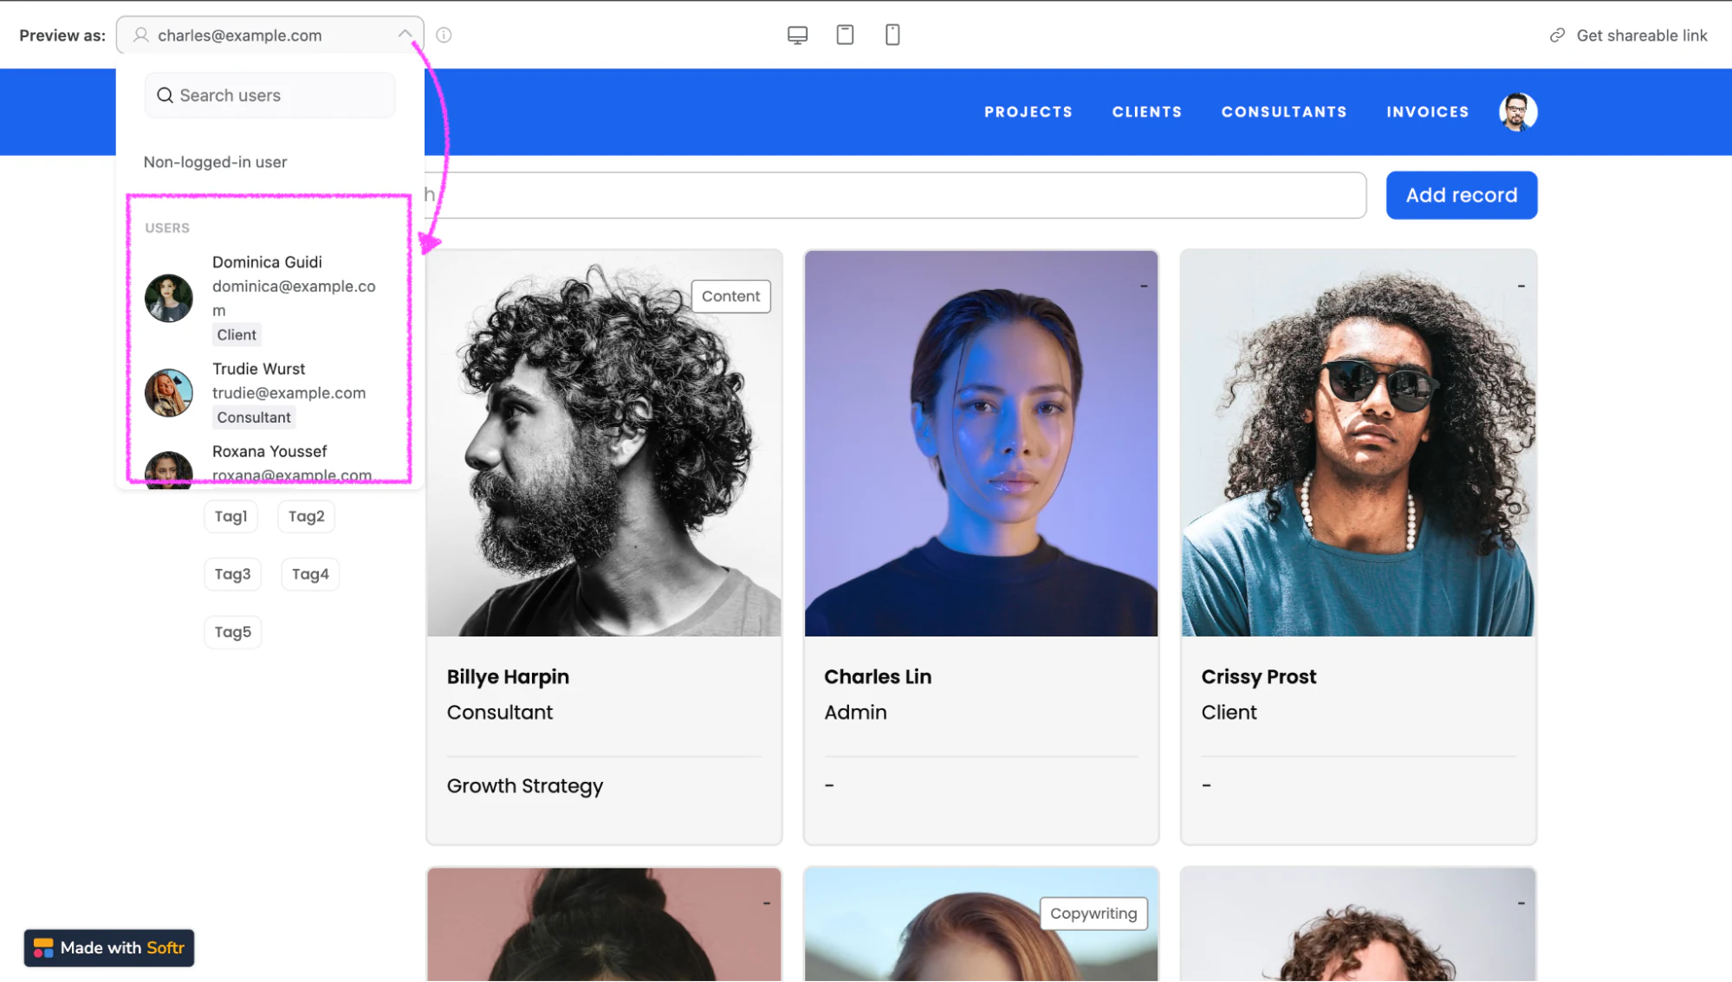Choose Dominica Guidi from users list
Viewport: 1732px width, 982px height.
coord(269,298)
